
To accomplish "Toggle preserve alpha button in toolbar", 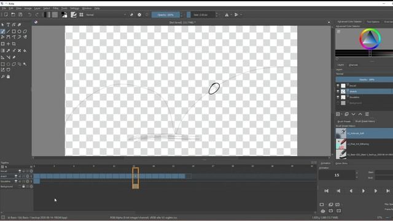I will point(139,15).
